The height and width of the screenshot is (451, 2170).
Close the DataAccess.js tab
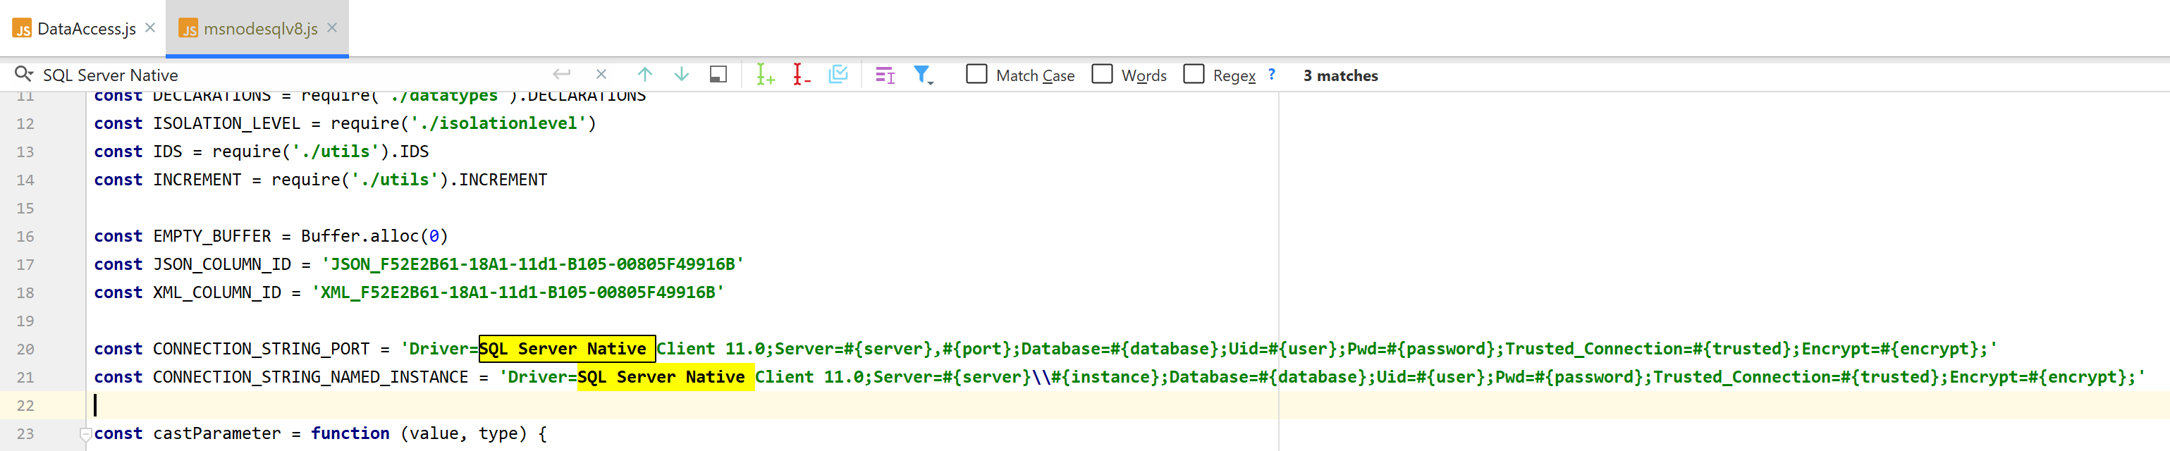click(x=150, y=27)
